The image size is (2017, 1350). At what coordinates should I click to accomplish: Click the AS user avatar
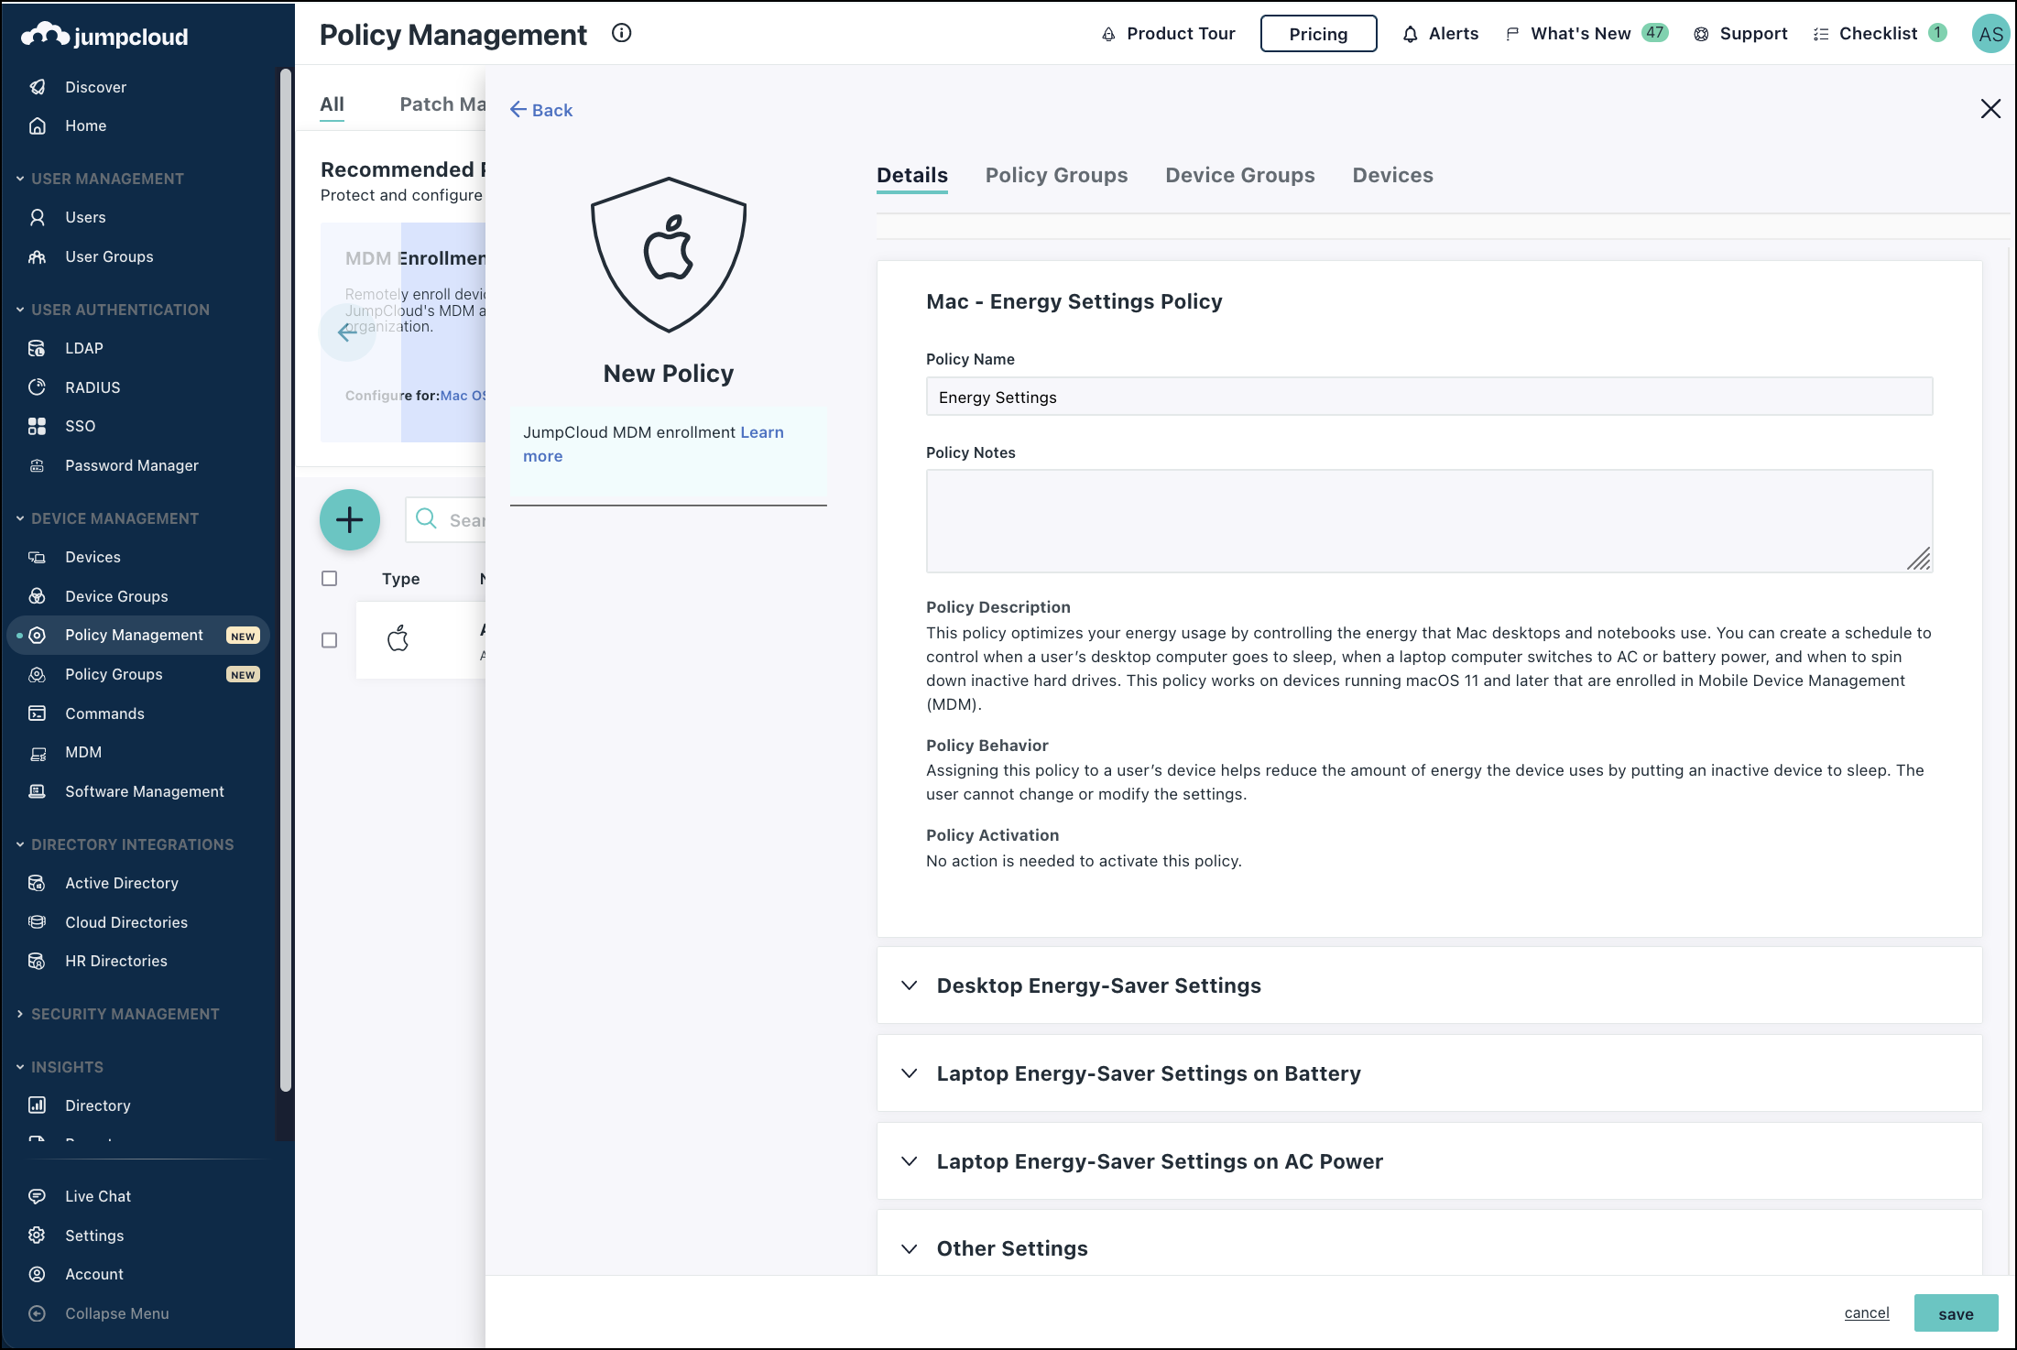pyautogui.click(x=1990, y=34)
